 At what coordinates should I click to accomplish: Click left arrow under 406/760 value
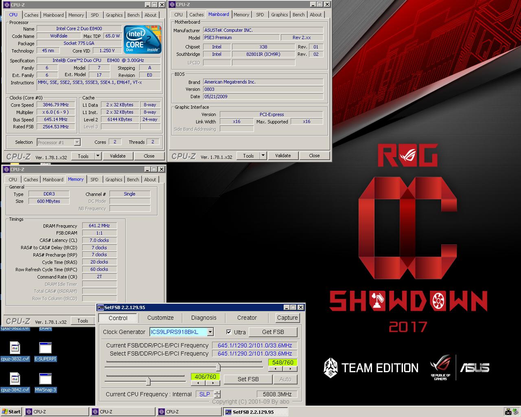[x=198, y=383]
